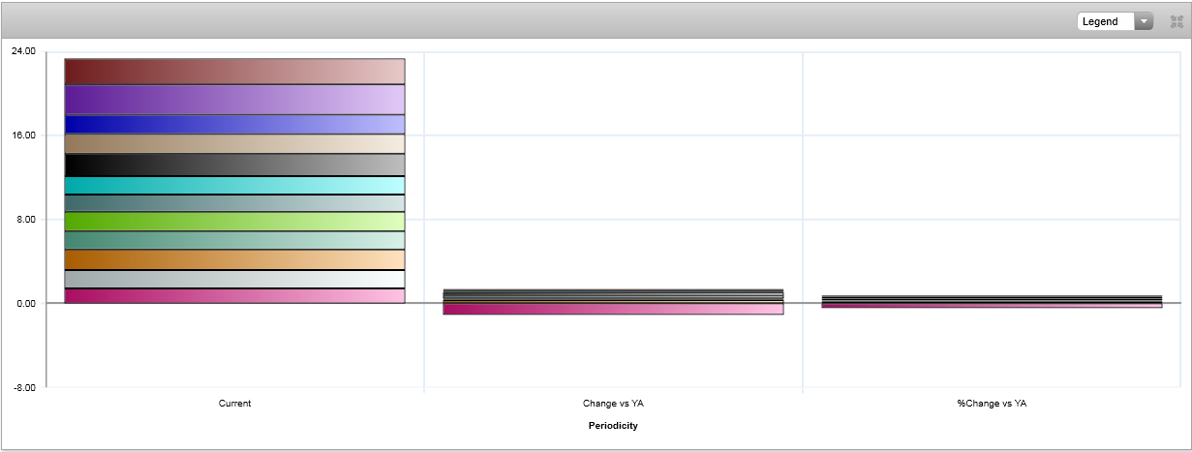Select the Change vs YA axis label
This screenshot has width=1192, height=452.
(x=613, y=404)
